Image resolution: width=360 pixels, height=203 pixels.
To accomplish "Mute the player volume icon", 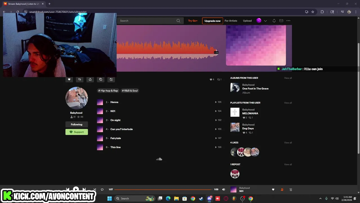I will tap(224, 189).
